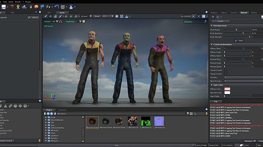Click the mouse icon in main toolbar
The image size is (263, 147).
31,7
